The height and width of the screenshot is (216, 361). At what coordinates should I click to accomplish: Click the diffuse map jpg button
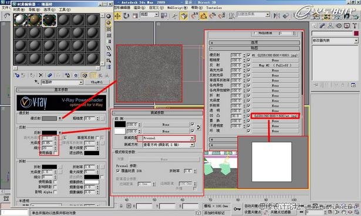pos(275,55)
